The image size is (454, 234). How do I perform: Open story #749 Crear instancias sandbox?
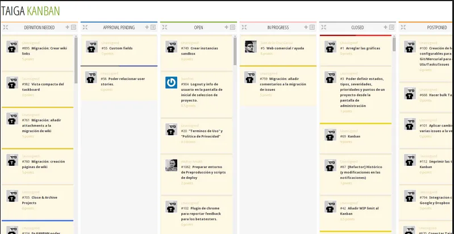199,51
